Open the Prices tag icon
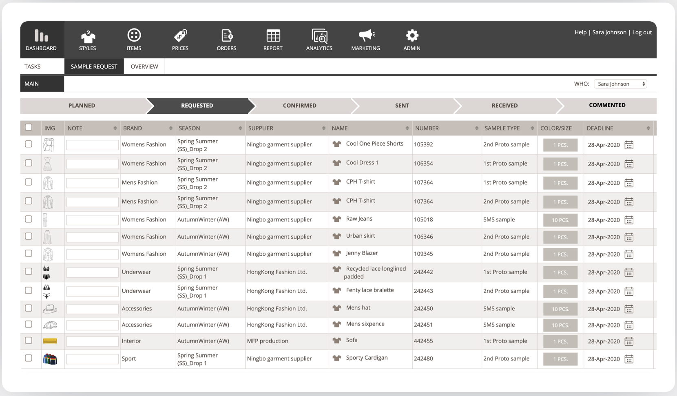This screenshot has height=396, width=677. coord(180,35)
